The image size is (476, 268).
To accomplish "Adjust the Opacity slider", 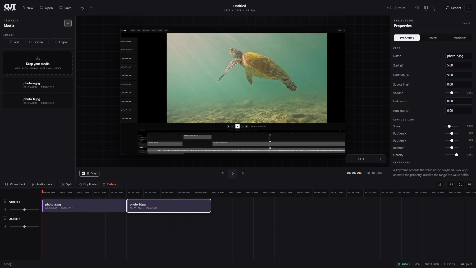I will pyautogui.click(x=452, y=155).
